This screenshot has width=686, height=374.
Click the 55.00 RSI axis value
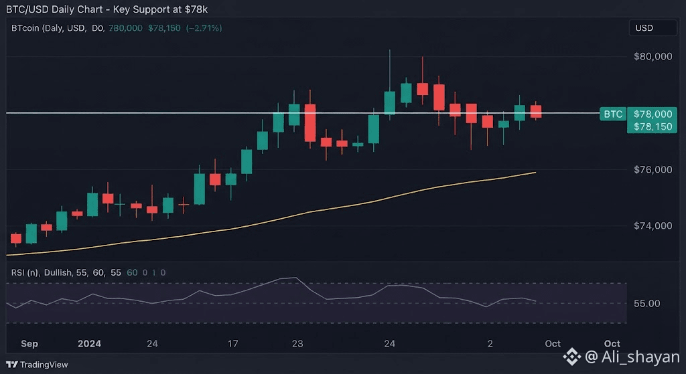pos(646,304)
